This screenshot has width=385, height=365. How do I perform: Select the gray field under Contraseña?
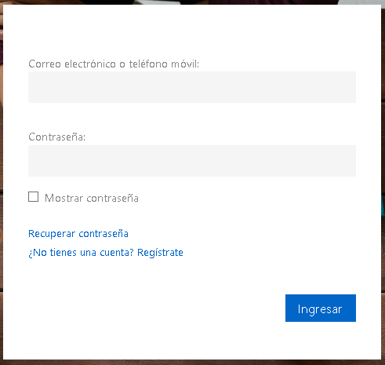(192, 161)
